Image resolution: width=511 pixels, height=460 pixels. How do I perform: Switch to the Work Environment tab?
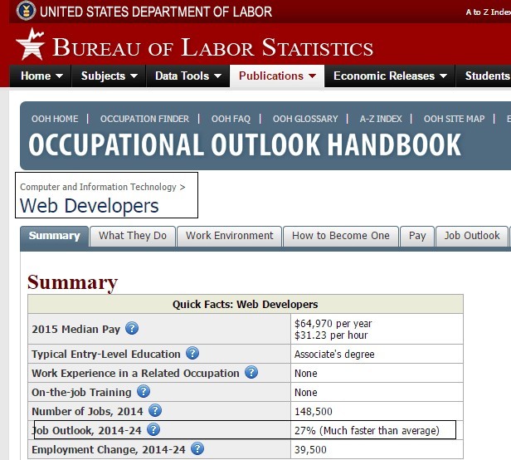[230, 236]
